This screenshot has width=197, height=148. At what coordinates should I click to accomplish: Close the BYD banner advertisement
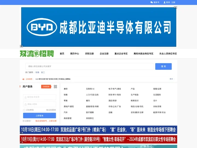coord(175,8)
